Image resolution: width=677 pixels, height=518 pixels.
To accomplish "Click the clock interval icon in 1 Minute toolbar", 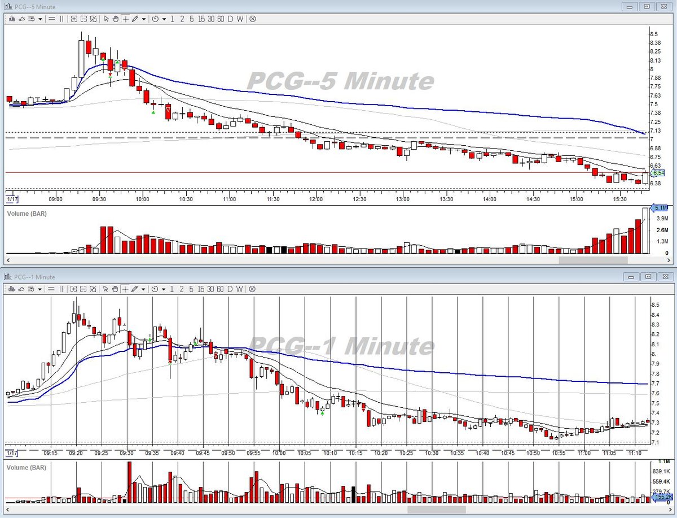I will coord(155,289).
